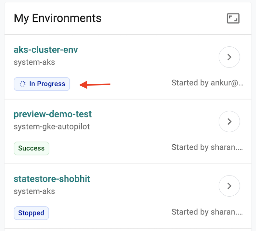Click the preview-demo-test environment name
The image size is (256, 231).
[x=53, y=114]
